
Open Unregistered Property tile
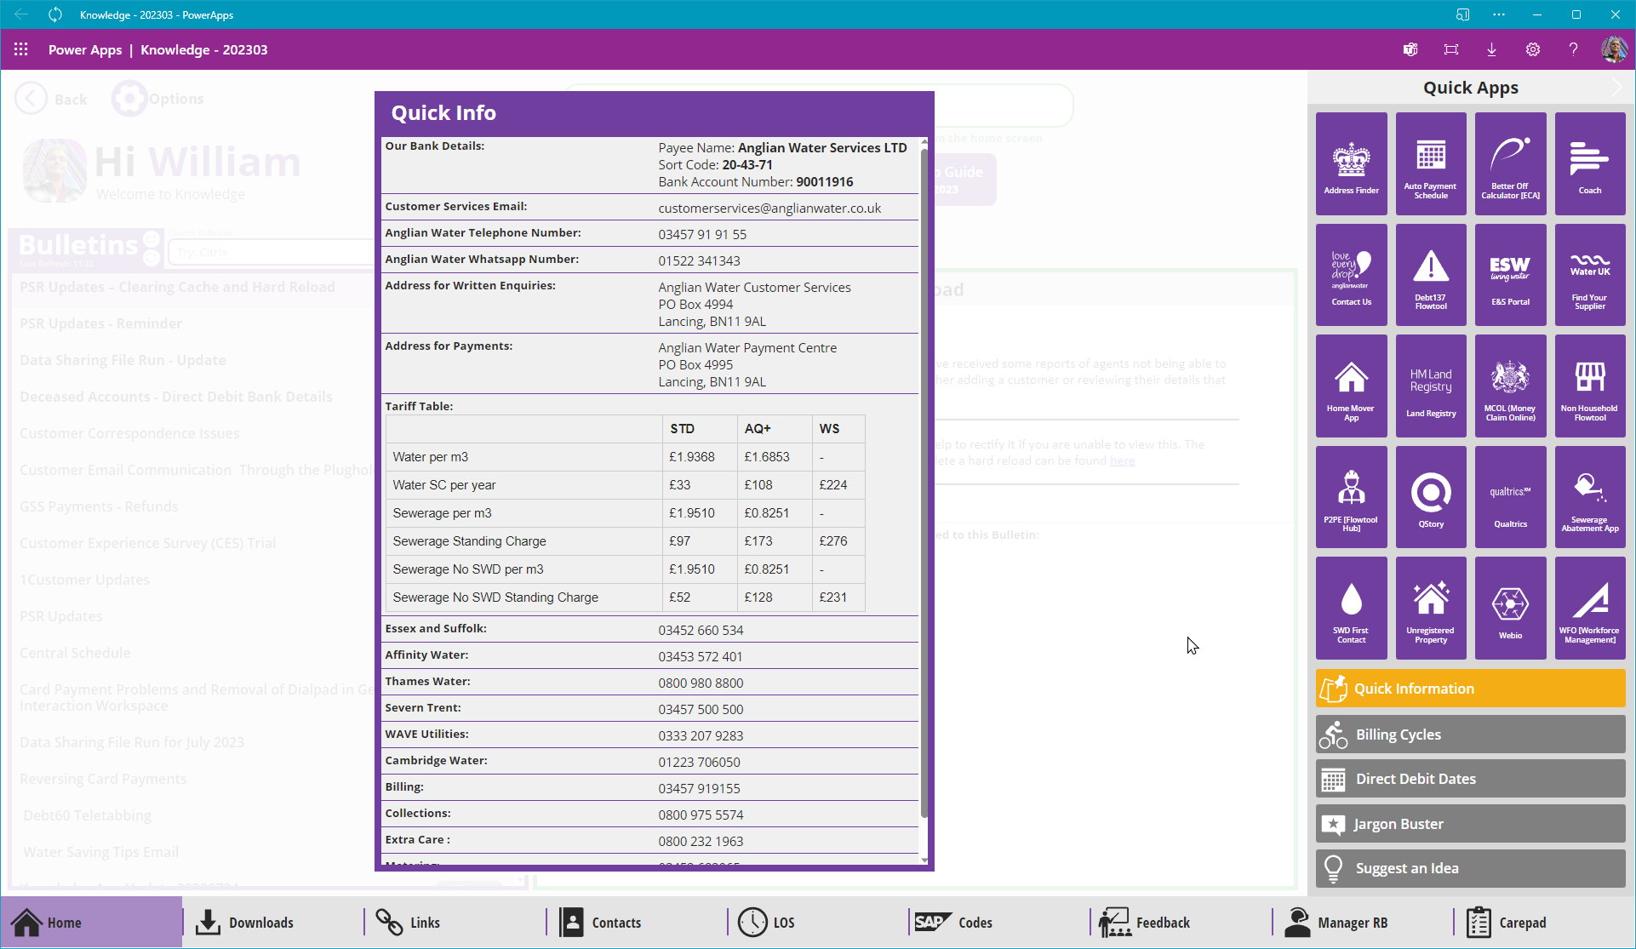coord(1430,608)
